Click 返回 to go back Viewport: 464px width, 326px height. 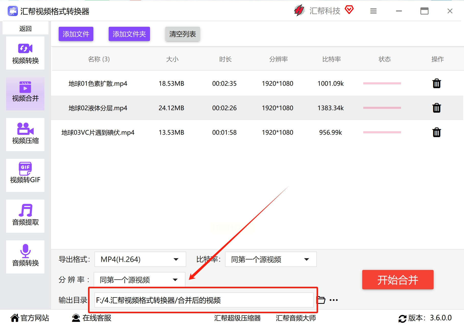tap(25, 29)
